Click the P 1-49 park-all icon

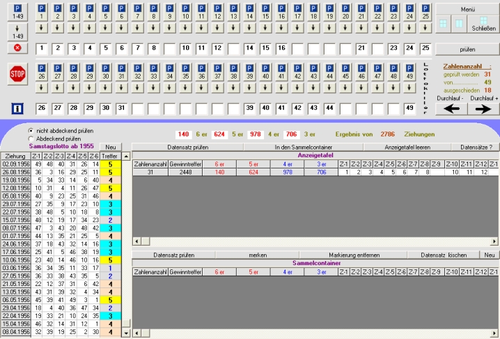pos(17,12)
